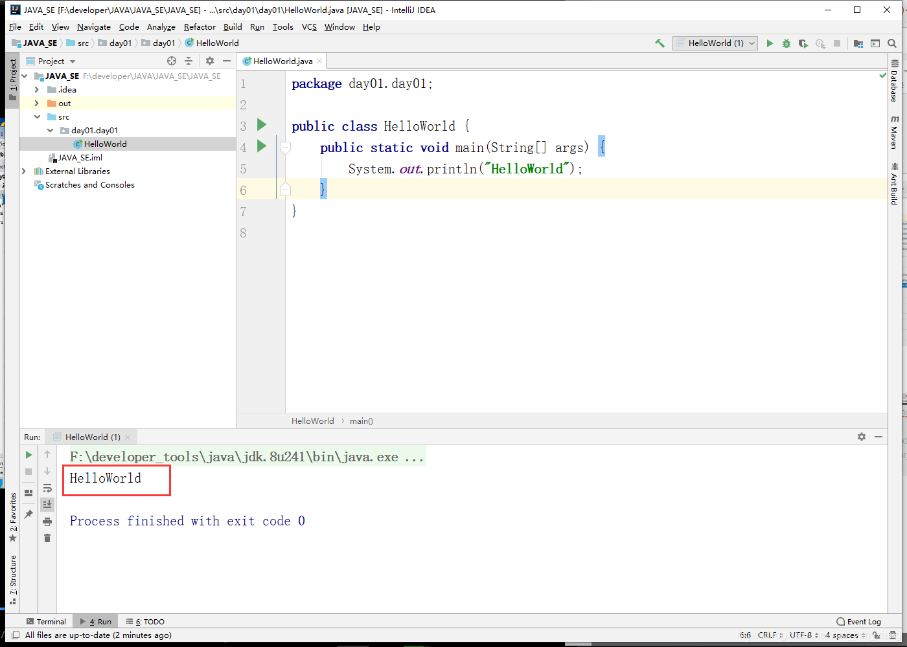Screen dimensions: 907x647
Task: Open Project Structure from the toolbar
Action: 858,43
